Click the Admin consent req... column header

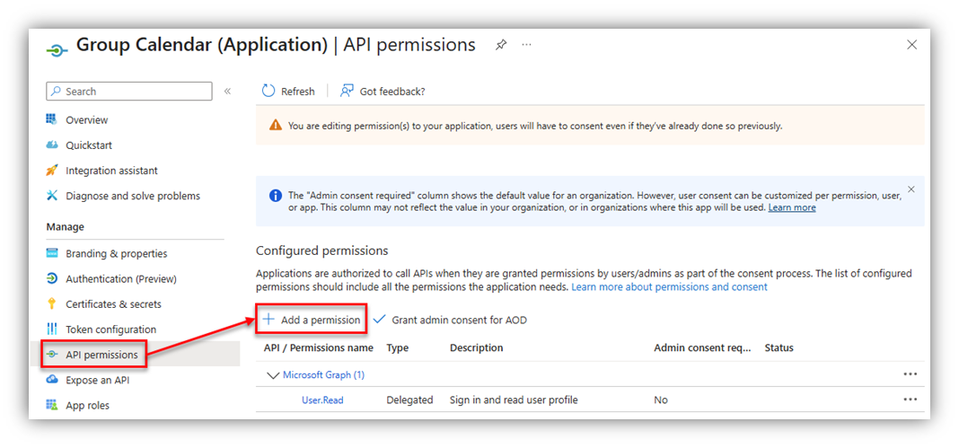(x=703, y=347)
